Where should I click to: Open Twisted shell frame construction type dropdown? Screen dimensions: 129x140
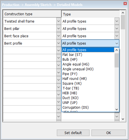point(59,21)
